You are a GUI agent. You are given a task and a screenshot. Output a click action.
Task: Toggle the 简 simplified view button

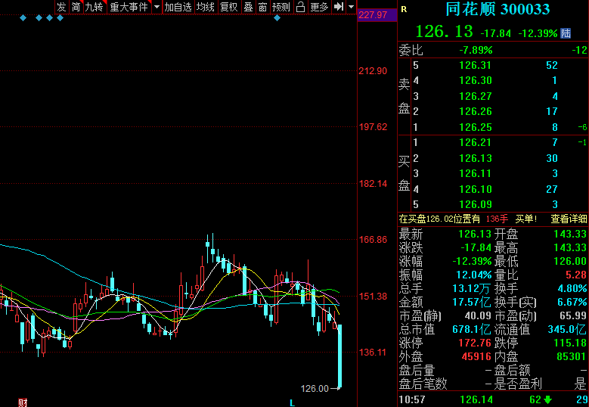[x=76, y=7]
